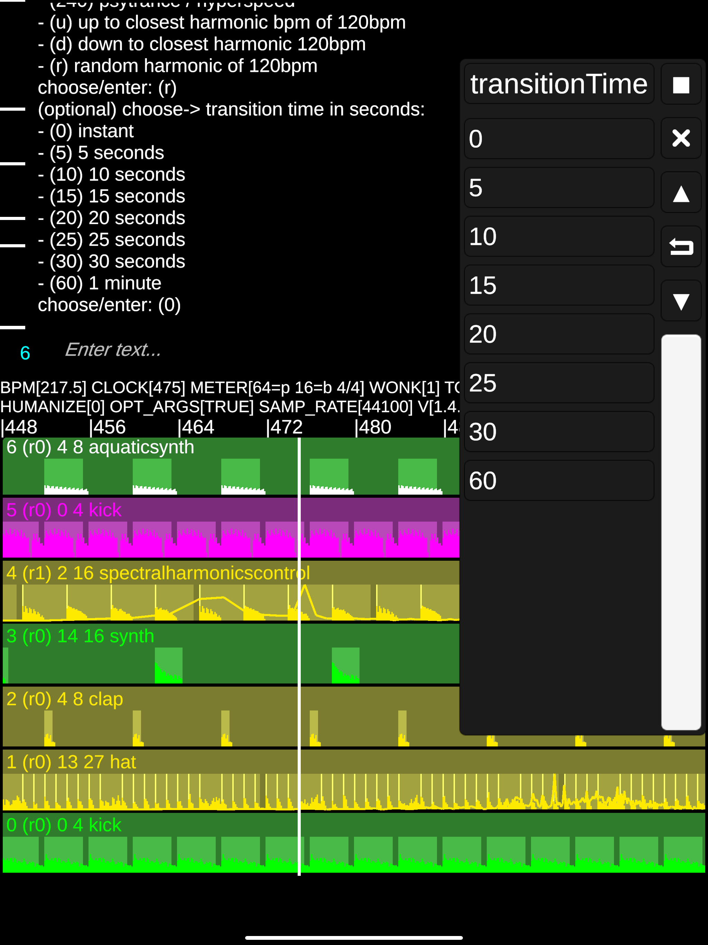Click the '(15) 15 seconds' console line

(x=111, y=196)
